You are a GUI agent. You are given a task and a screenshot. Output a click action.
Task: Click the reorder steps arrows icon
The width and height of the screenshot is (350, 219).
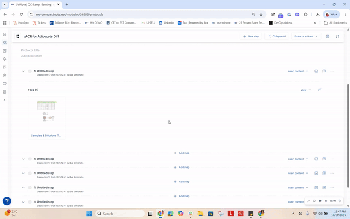point(337,36)
